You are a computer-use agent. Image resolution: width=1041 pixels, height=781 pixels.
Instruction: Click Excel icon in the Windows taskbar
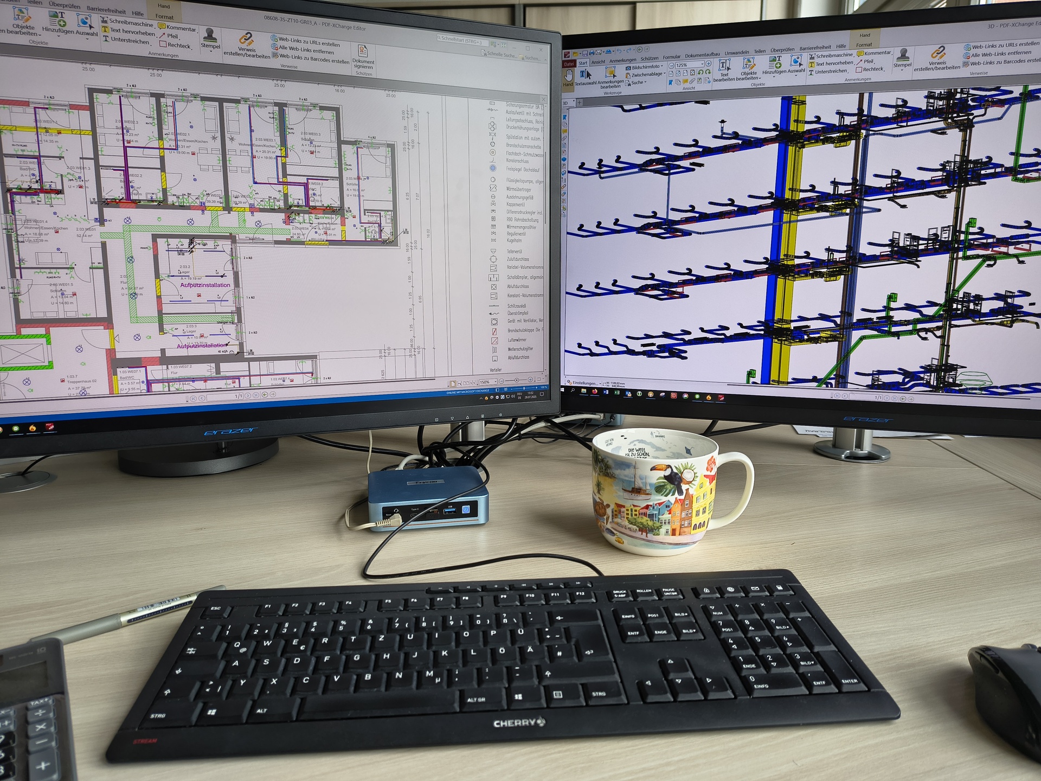coord(617,392)
